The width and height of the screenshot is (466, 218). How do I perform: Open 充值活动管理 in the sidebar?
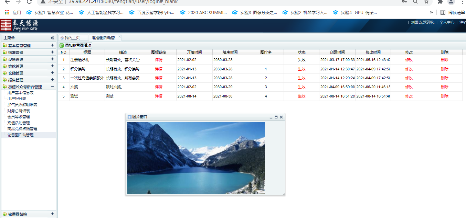(x=19, y=123)
